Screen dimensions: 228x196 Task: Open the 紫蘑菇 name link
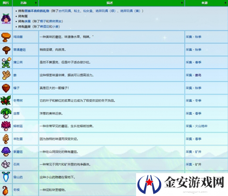tap(18, 152)
